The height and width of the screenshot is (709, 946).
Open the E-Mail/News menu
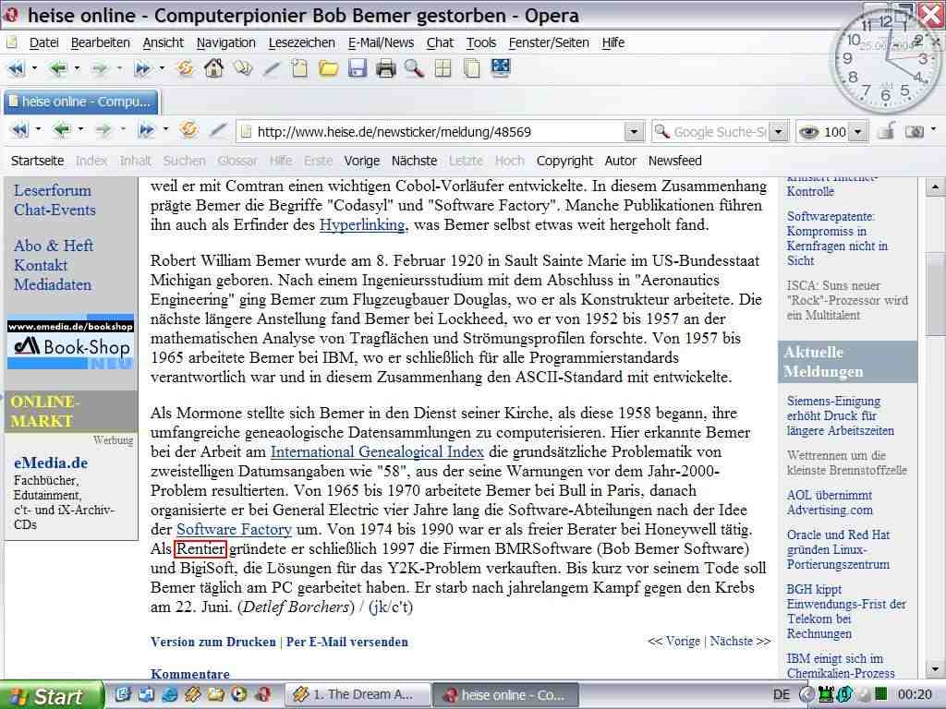click(381, 42)
